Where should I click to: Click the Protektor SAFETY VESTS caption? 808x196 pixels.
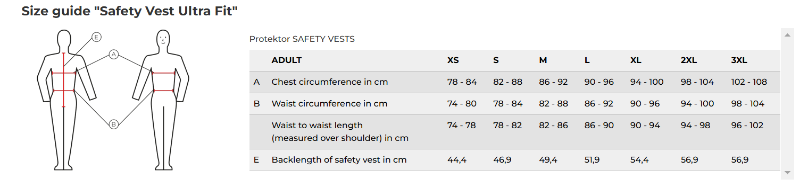point(302,39)
